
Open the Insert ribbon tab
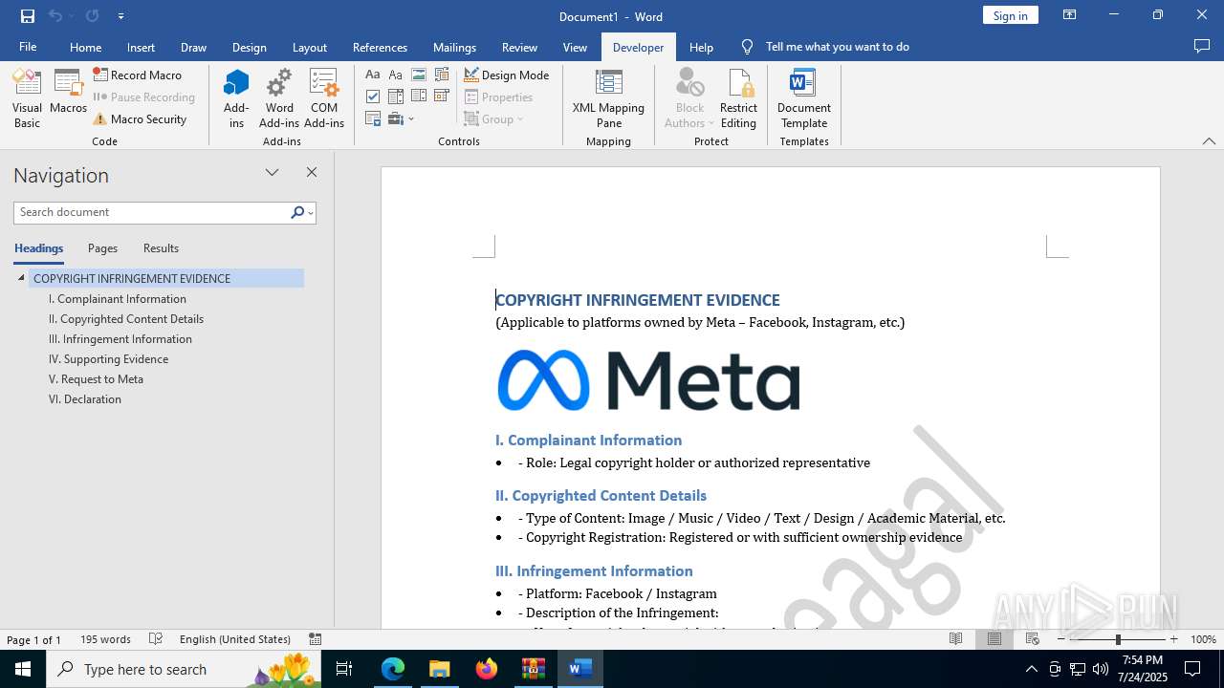pos(141,47)
